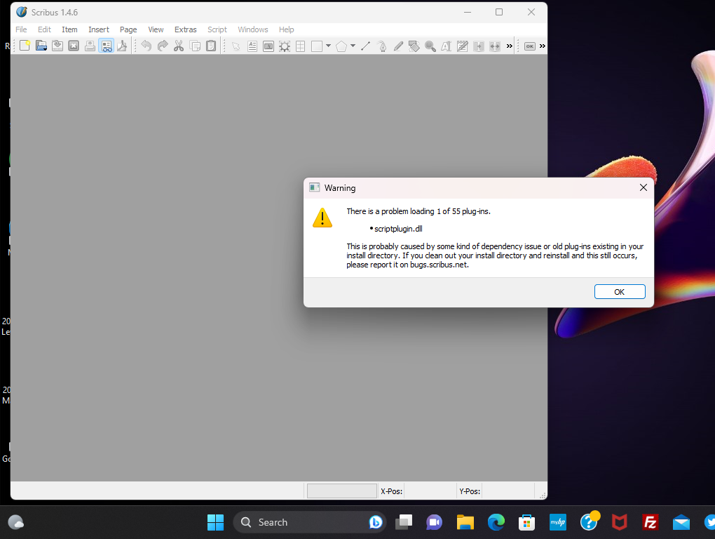
Task: Close the Warning dialog with X
Action: pos(643,187)
